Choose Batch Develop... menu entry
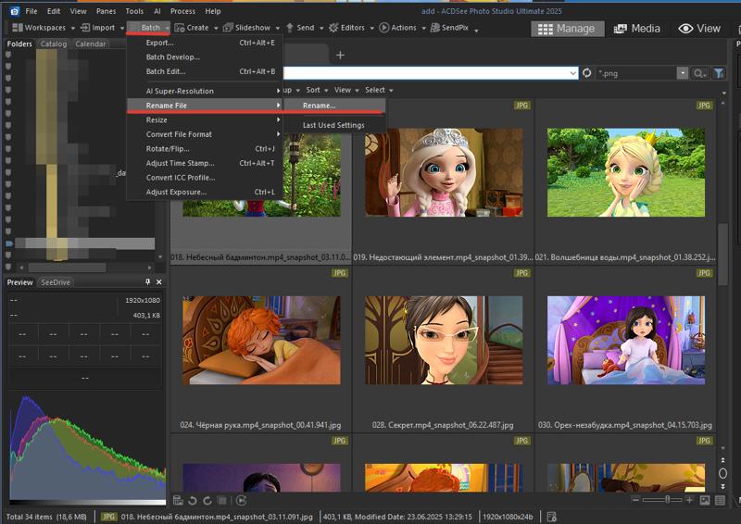Screen dimensions: 741x524 coord(205,57)
